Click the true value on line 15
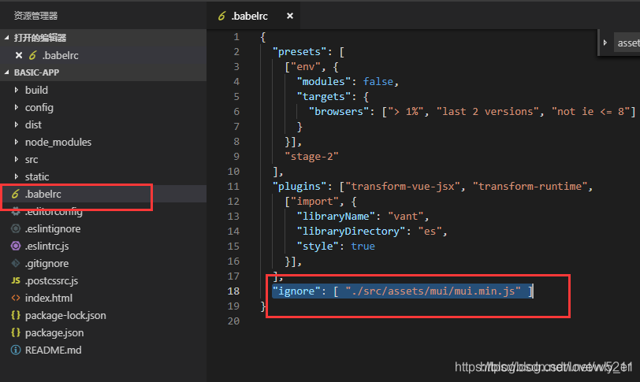The height and width of the screenshot is (382, 640). click(x=363, y=247)
